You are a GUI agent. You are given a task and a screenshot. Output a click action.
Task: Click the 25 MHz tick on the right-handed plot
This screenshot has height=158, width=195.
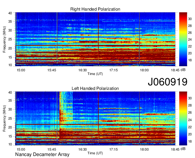(x=10, y=39)
